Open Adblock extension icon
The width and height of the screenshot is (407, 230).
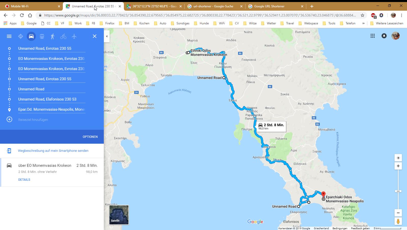[373, 15]
